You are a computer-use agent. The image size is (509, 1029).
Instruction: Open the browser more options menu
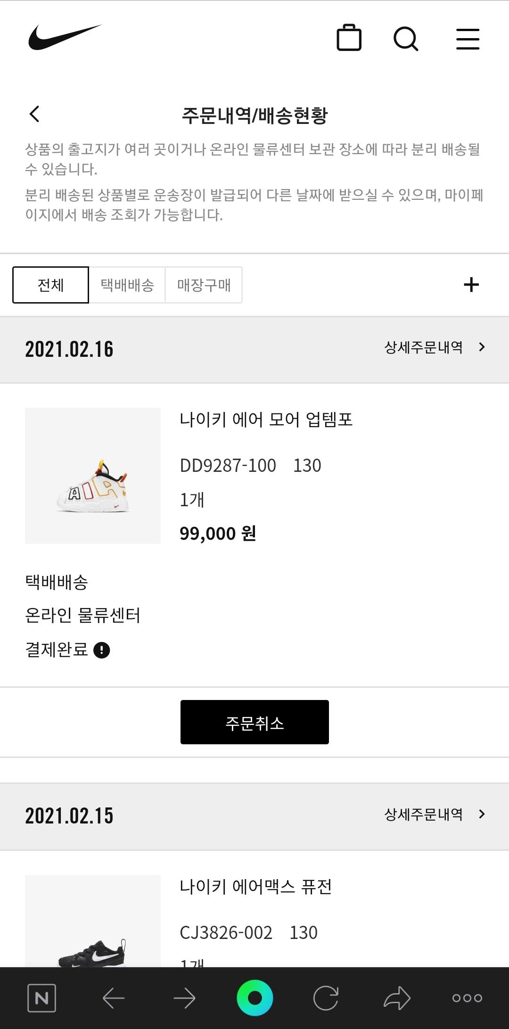467,997
